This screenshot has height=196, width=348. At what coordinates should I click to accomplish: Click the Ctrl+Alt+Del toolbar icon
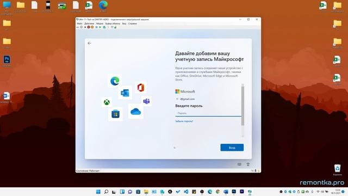(78, 27)
